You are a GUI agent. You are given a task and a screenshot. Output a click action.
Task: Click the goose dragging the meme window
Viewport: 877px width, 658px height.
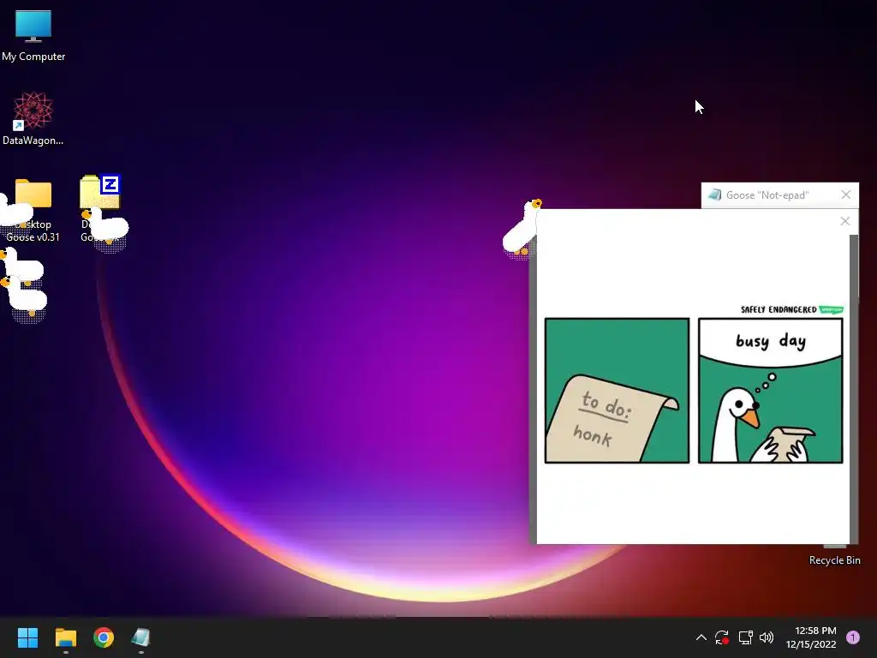click(522, 228)
